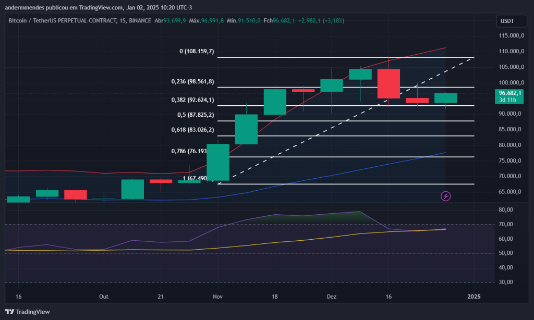Click the latest green candle near 96.682

445,98
